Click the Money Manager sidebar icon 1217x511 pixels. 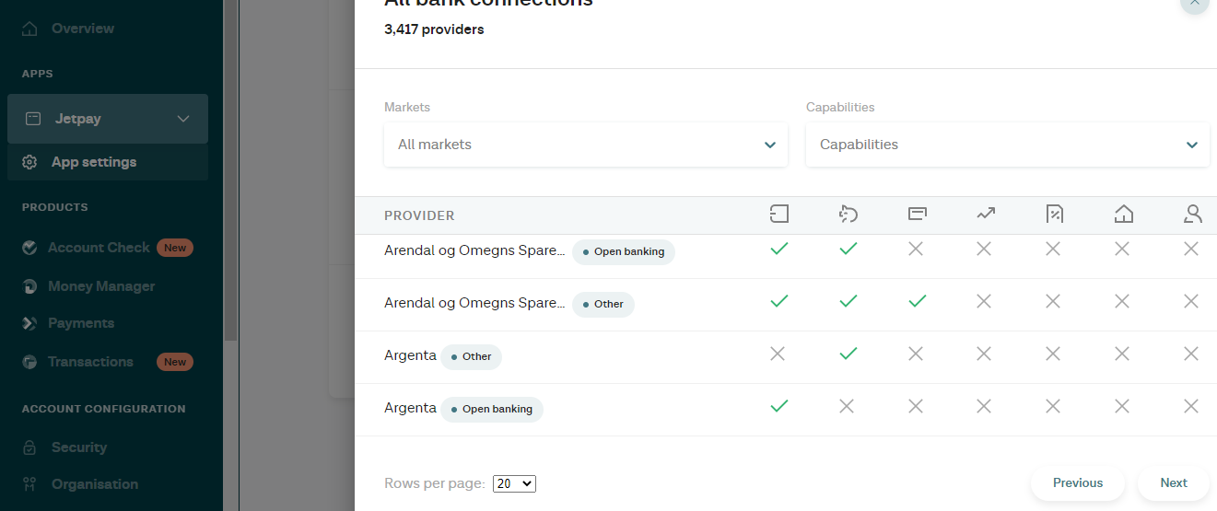tap(29, 286)
